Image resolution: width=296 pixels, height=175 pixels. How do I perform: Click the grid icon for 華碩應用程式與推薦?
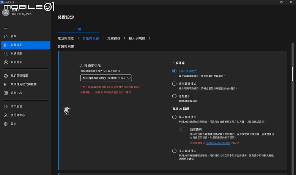tap(6, 84)
